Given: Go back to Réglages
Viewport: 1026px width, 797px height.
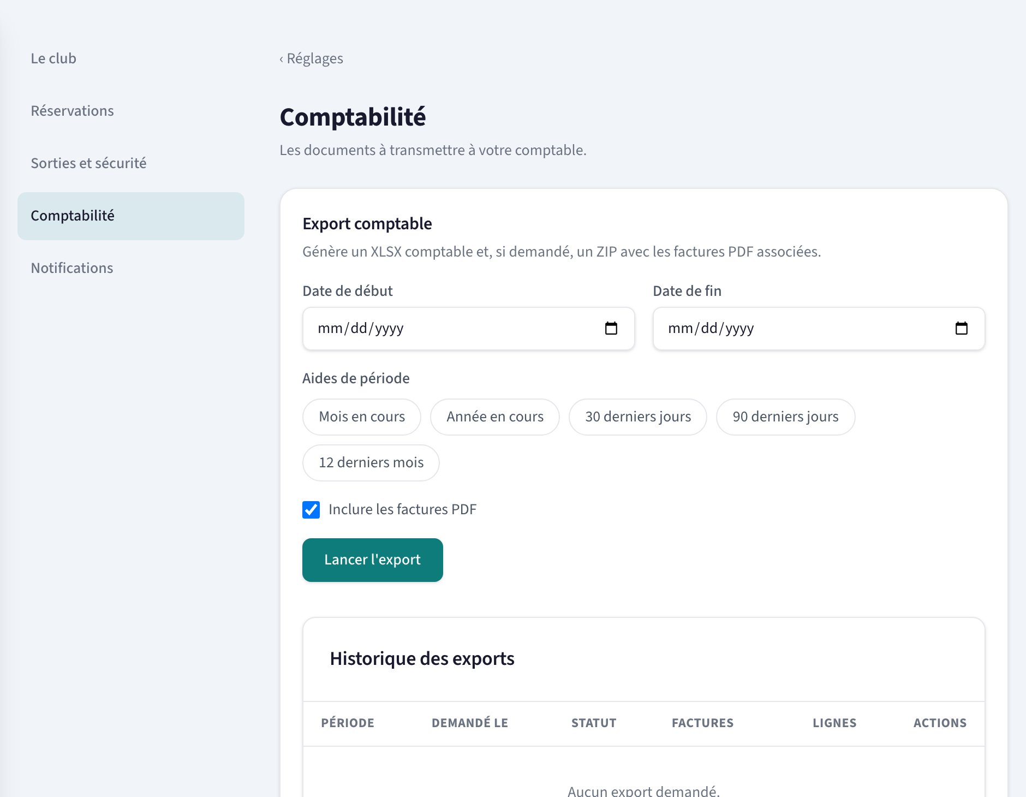Looking at the screenshot, I should tap(311, 58).
